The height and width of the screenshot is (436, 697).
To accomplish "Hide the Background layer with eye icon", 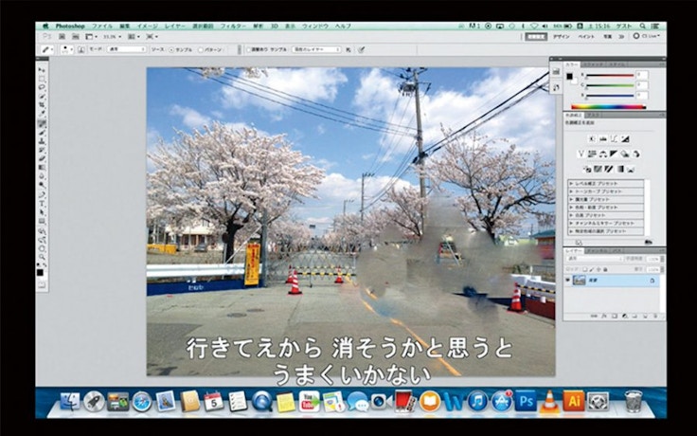I will [569, 282].
